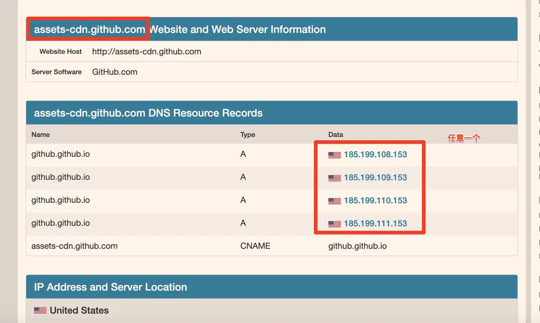This screenshot has width=540, height=323.
Task: Click the Type column header
Action: tap(247, 135)
